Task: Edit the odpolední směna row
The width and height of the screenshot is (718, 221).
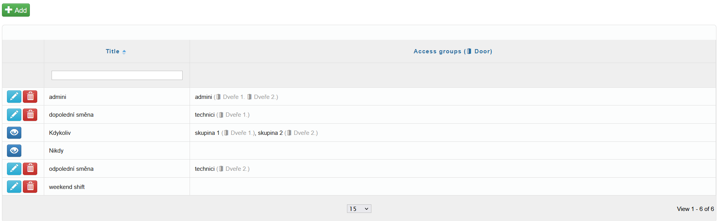Action: pyautogui.click(x=14, y=169)
